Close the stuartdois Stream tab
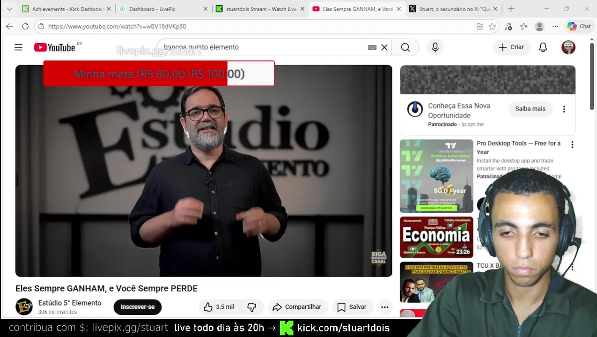Image resolution: width=597 pixels, height=337 pixels. pyautogui.click(x=302, y=9)
